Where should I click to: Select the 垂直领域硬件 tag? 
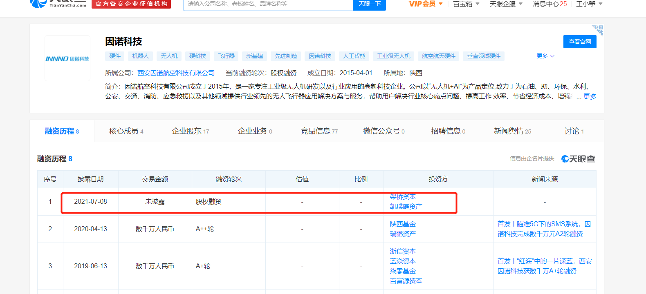484,56
